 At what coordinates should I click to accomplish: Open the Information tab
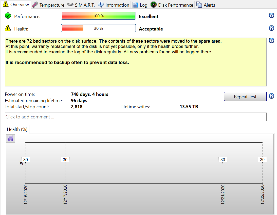(x=114, y=5)
